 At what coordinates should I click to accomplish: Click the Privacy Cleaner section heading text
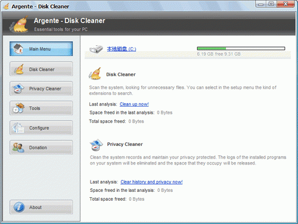click(x=125, y=144)
